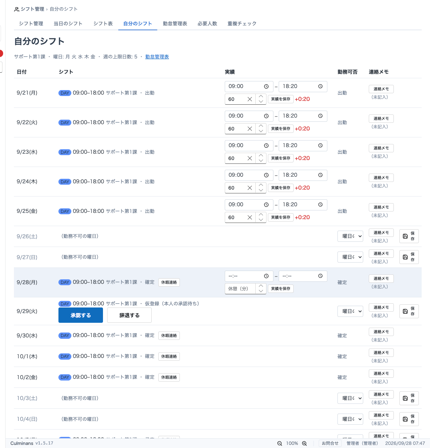Clear the 9/24 break minutes with X
Viewport: 430px width, 448px height.
click(x=250, y=188)
